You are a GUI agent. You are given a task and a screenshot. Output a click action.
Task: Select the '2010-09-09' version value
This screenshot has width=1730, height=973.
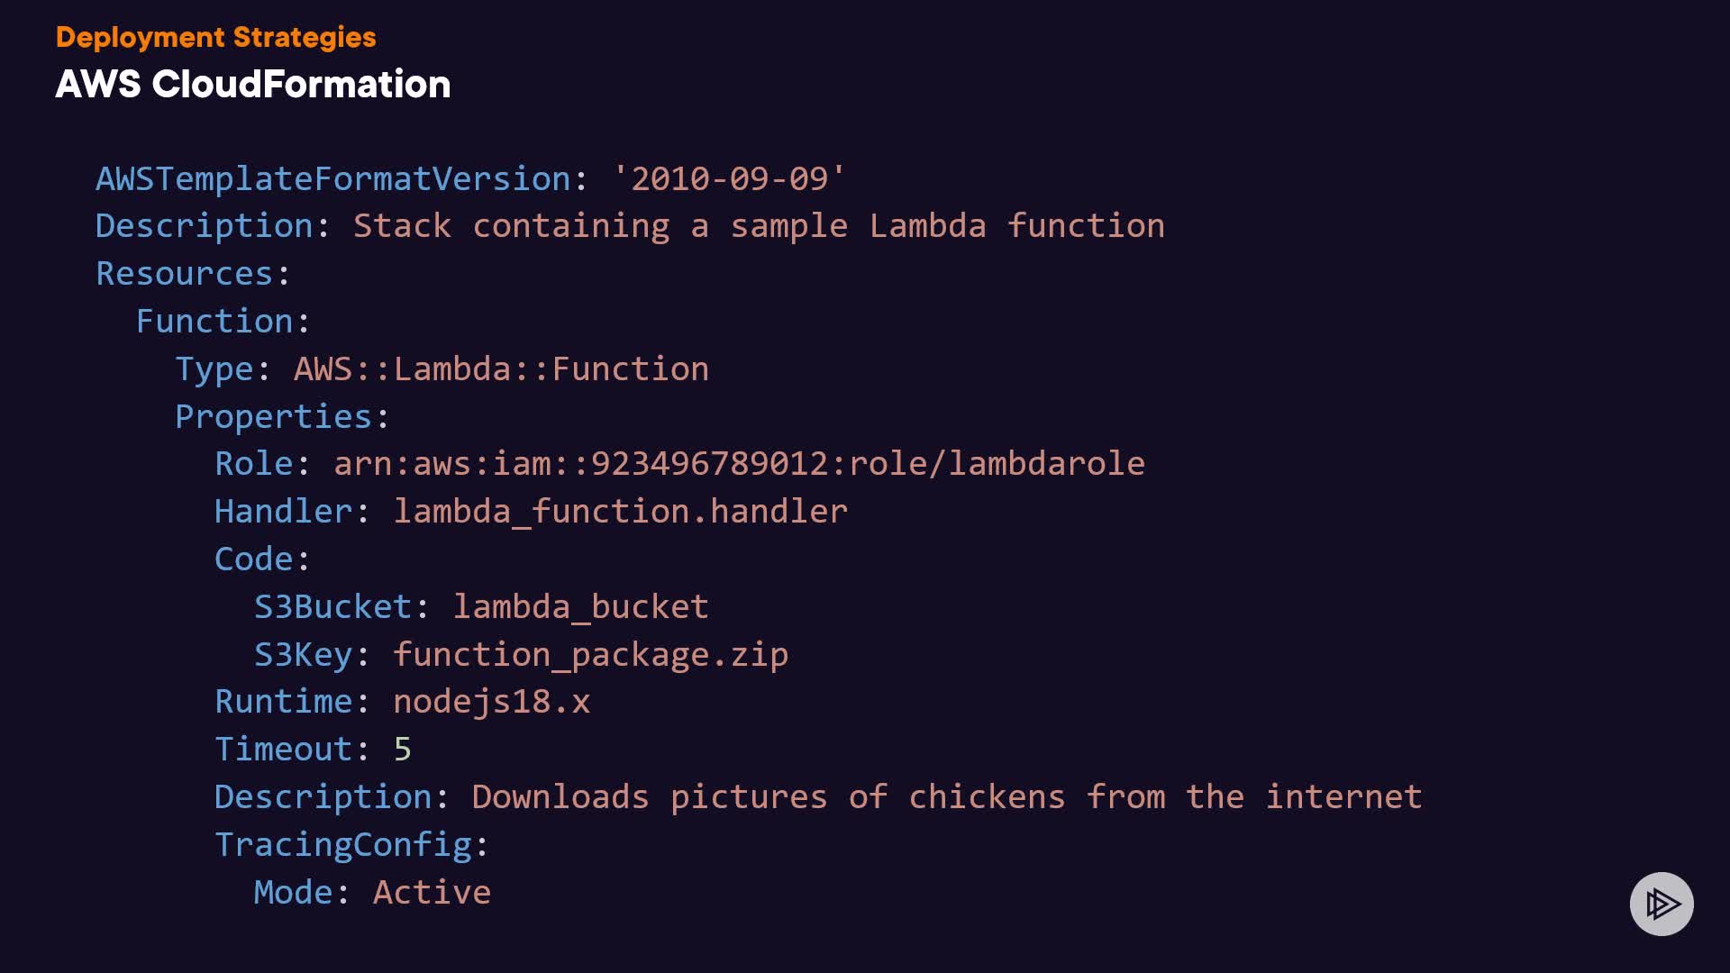728,178
